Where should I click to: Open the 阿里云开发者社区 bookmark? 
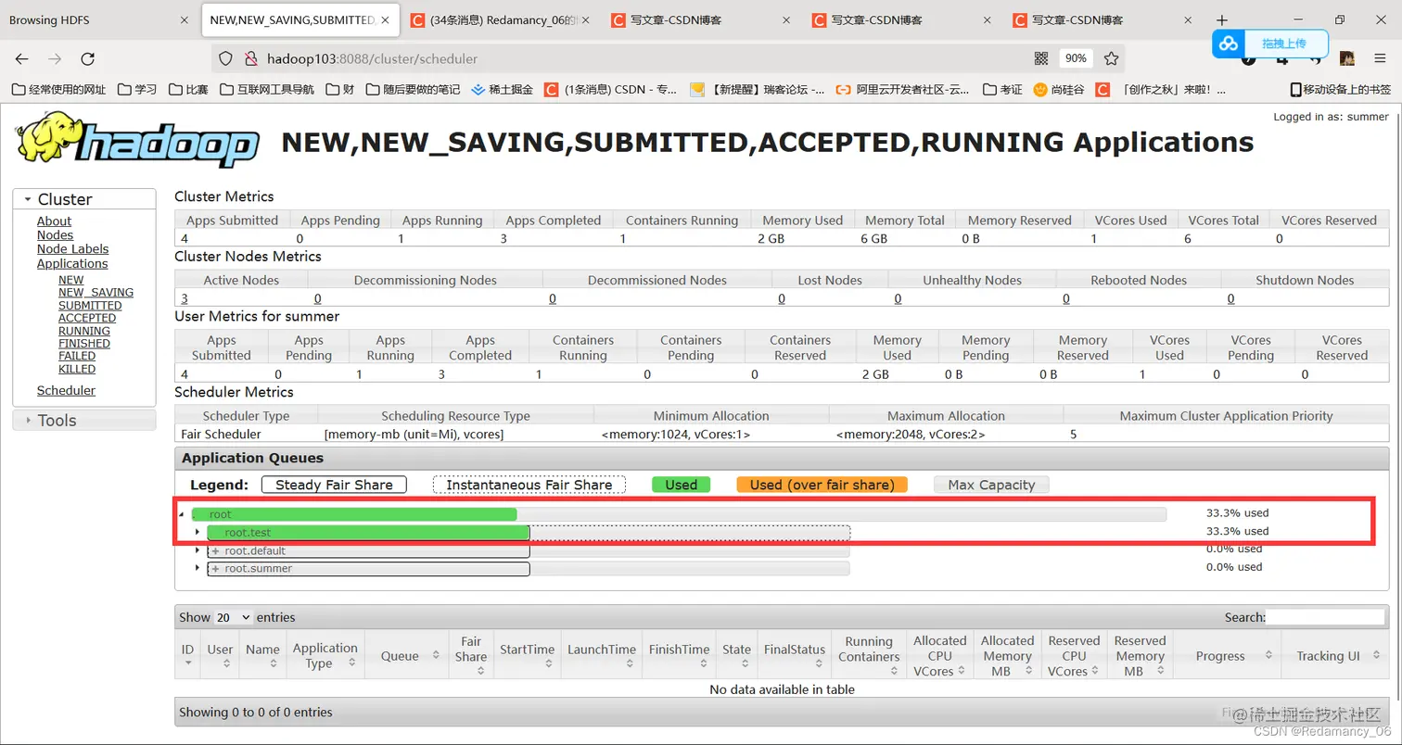click(x=903, y=90)
